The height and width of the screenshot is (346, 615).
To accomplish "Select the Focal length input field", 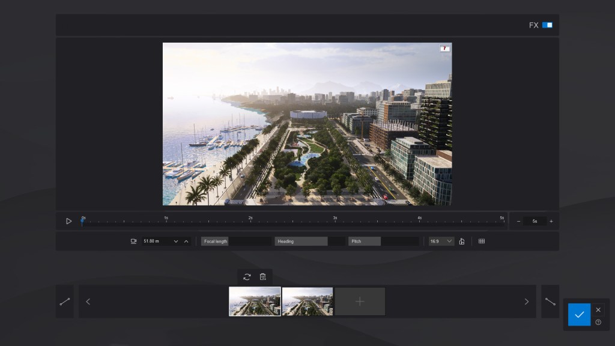I will [x=237, y=241].
